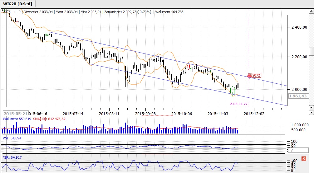Click the 2015-12-02 date on the time axis

tap(254, 114)
